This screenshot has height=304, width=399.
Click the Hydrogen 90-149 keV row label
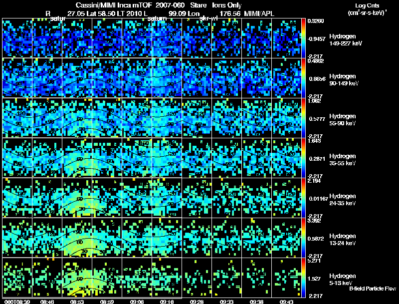click(344, 80)
